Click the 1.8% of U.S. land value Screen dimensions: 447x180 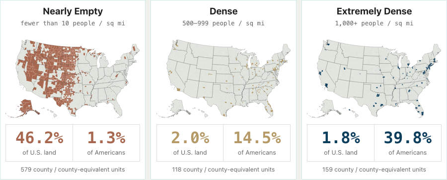click(x=341, y=143)
